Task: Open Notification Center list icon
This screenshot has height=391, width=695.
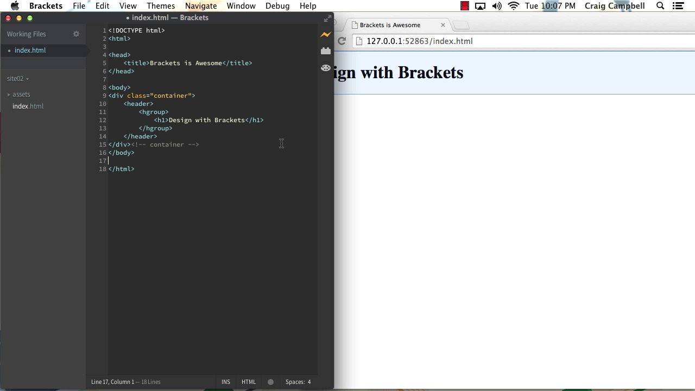Action: click(x=678, y=6)
